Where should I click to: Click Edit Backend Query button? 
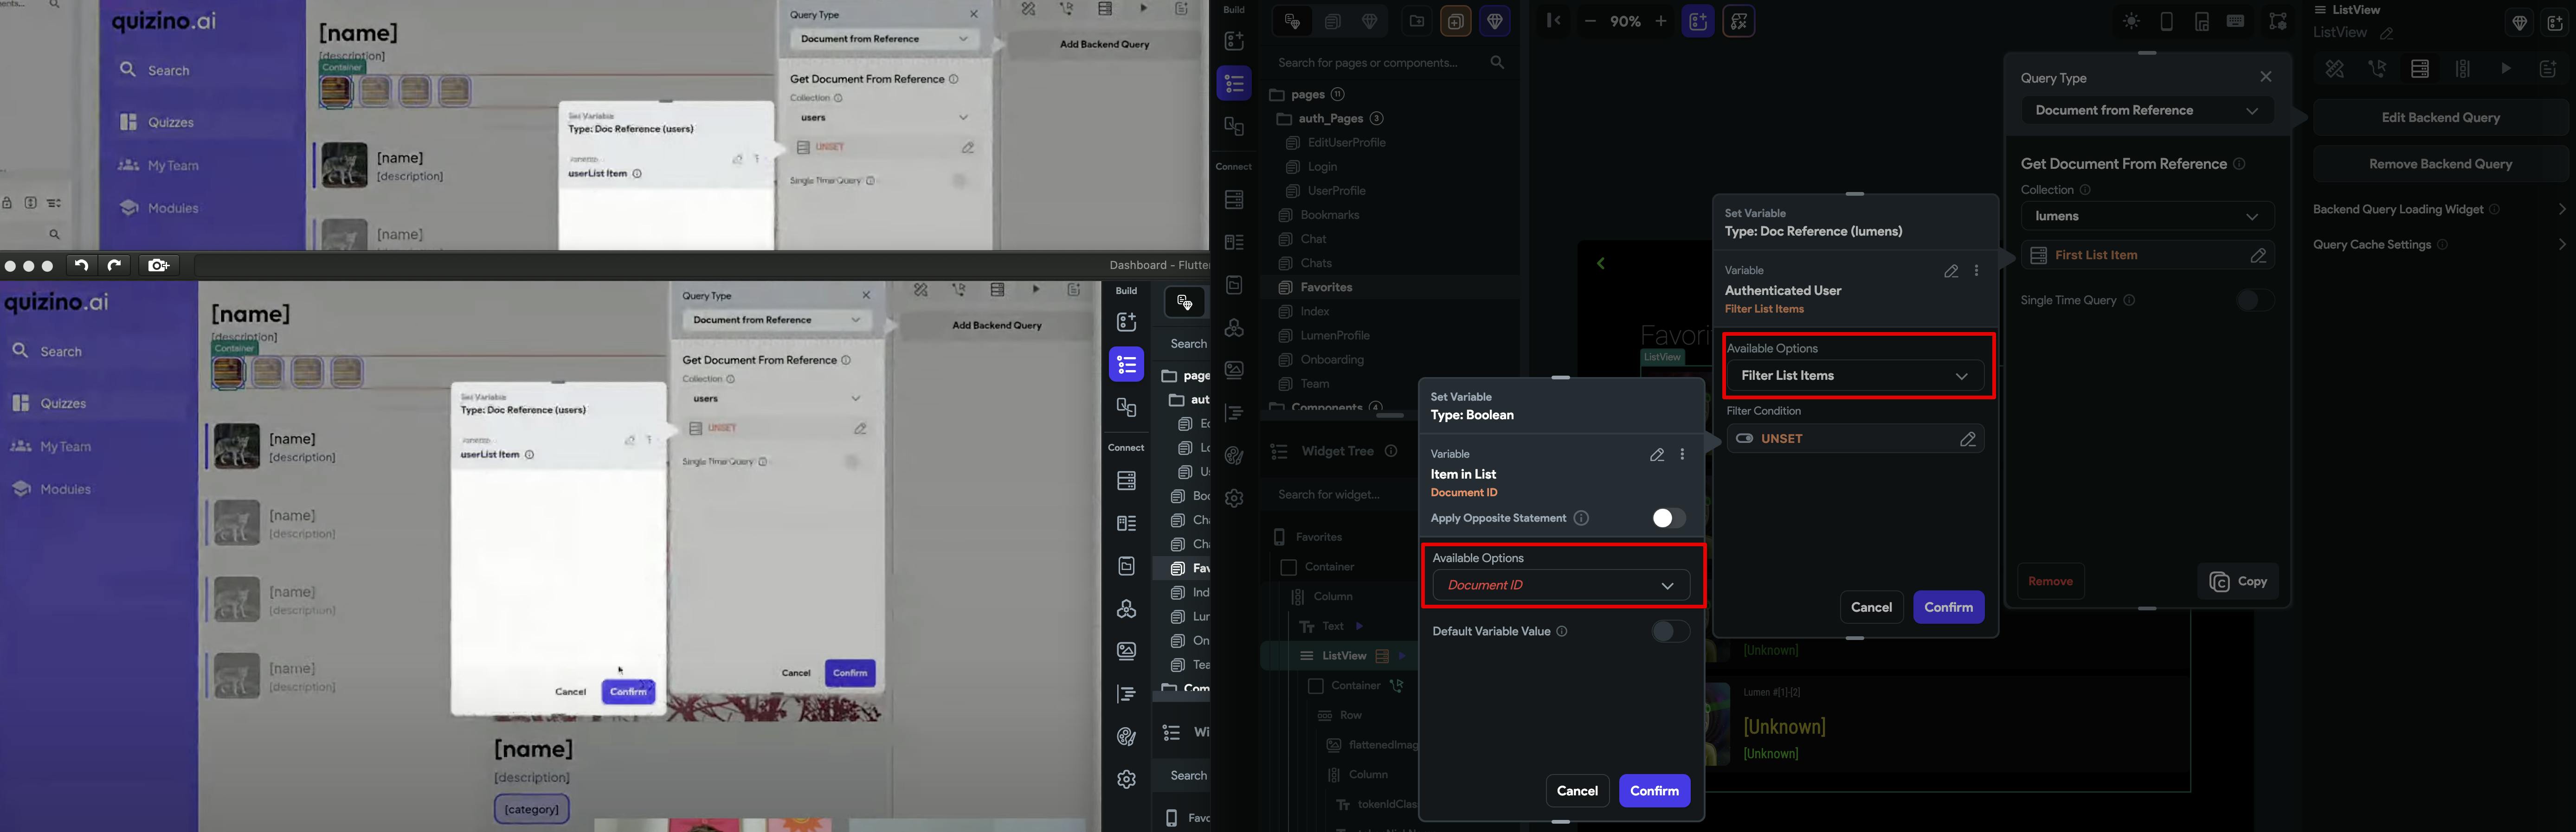coord(2440,118)
